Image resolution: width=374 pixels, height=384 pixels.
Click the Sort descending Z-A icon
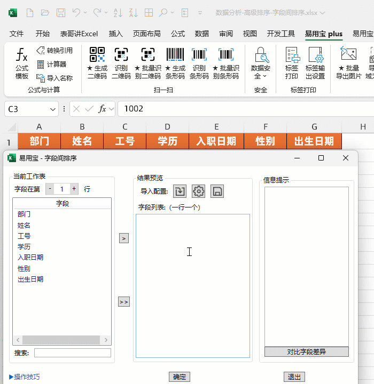(x=134, y=12)
